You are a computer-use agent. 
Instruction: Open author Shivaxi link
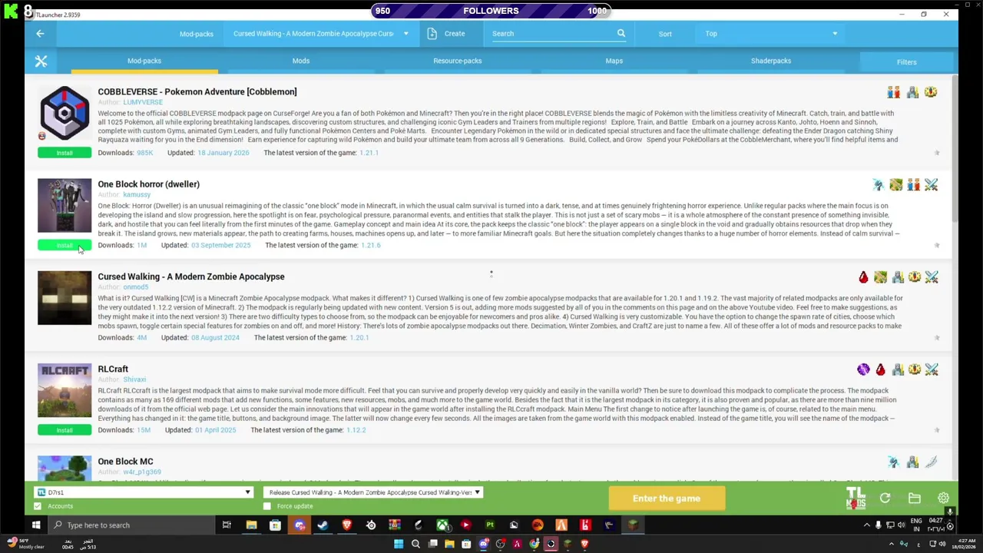pyautogui.click(x=134, y=379)
